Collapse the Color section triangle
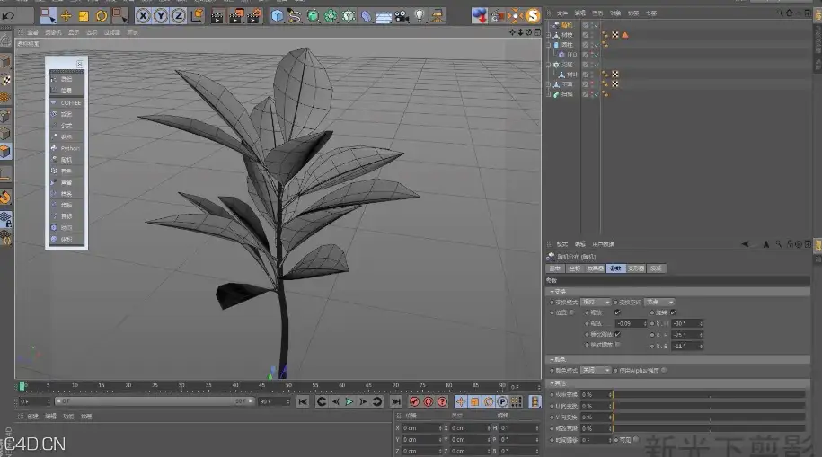 pos(552,359)
